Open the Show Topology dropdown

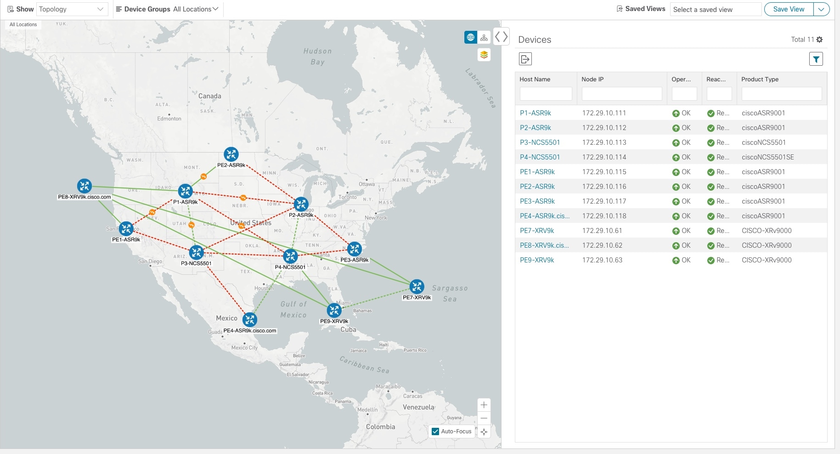(x=72, y=9)
